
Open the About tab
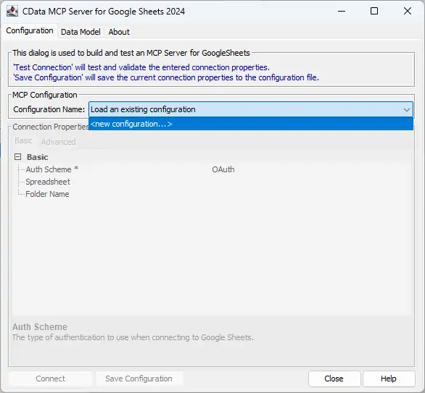tap(119, 32)
